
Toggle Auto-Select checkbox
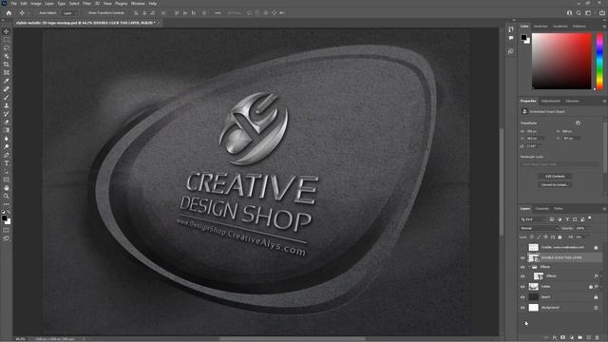click(36, 12)
